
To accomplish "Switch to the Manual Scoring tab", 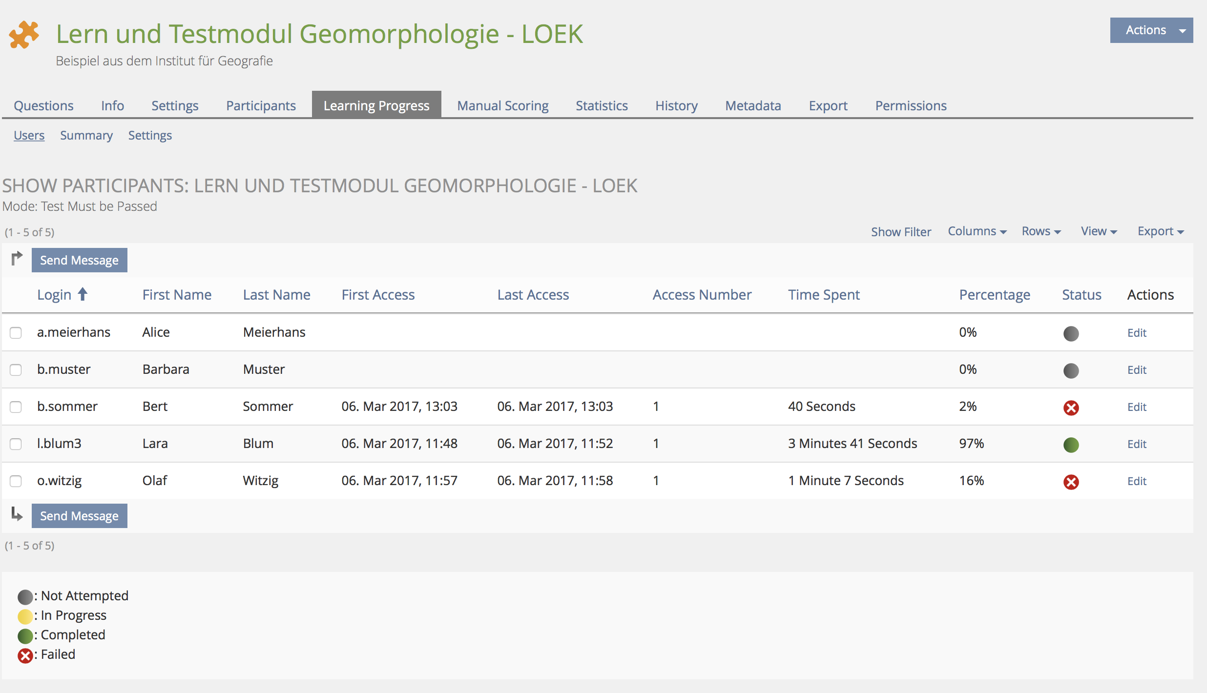I will (502, 105).
